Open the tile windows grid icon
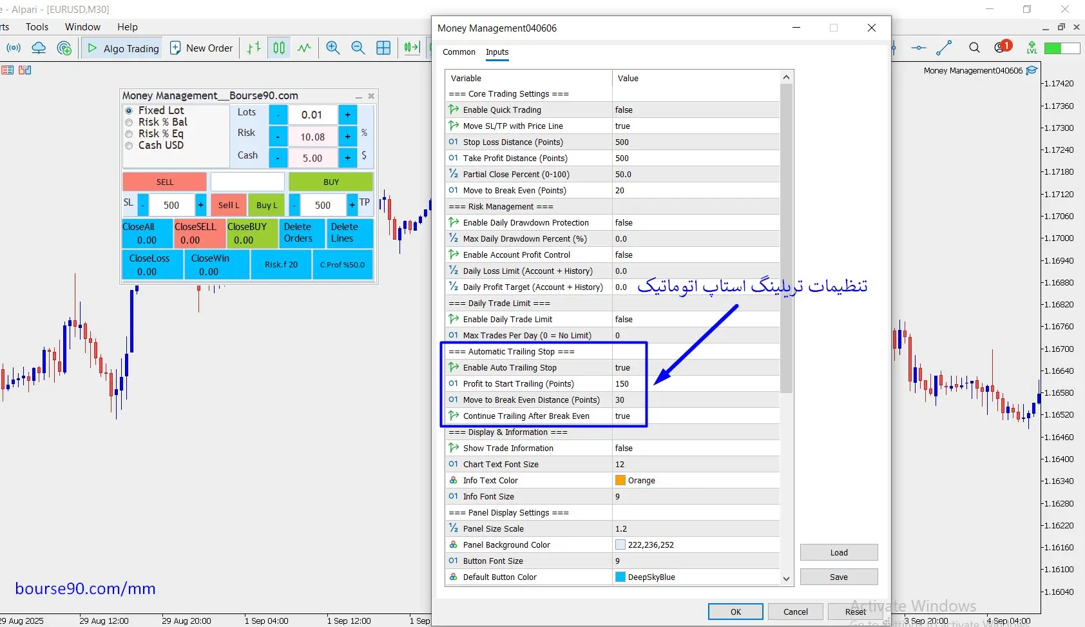Image resolution: width=1085 pixels, height=627 pixels. 383,48
